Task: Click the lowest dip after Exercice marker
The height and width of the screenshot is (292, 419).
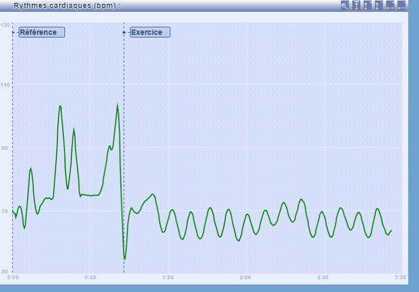Action: click(124, 259)
